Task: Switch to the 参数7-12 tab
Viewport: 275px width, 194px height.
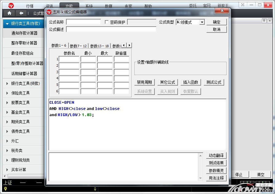Action: click(78, 46)
